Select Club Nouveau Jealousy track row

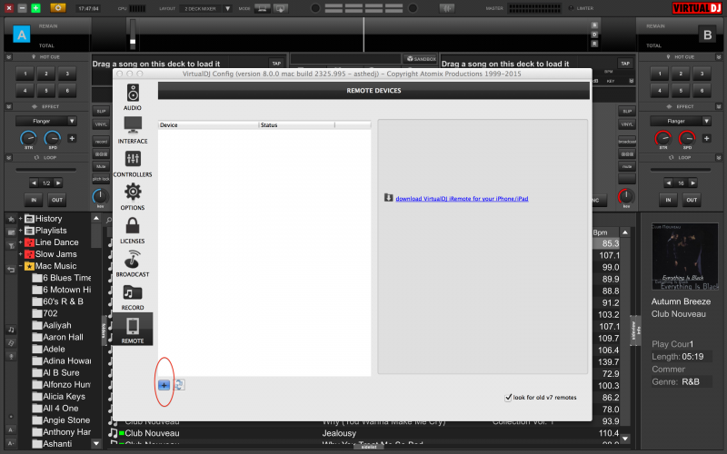[x=363, y=433]
